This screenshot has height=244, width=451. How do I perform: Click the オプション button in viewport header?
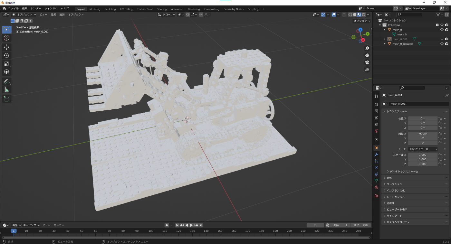point(362,21)
